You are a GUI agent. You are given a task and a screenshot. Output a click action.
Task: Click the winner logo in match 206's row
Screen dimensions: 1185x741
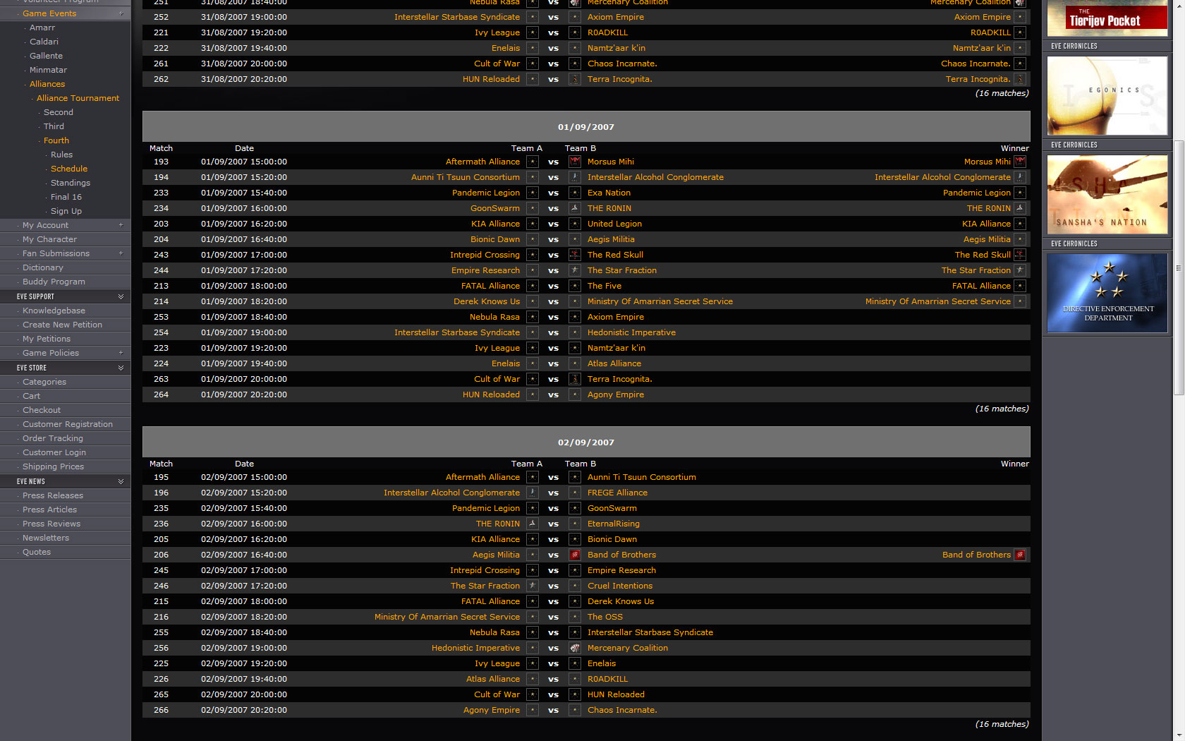(x=1020, y=555)
